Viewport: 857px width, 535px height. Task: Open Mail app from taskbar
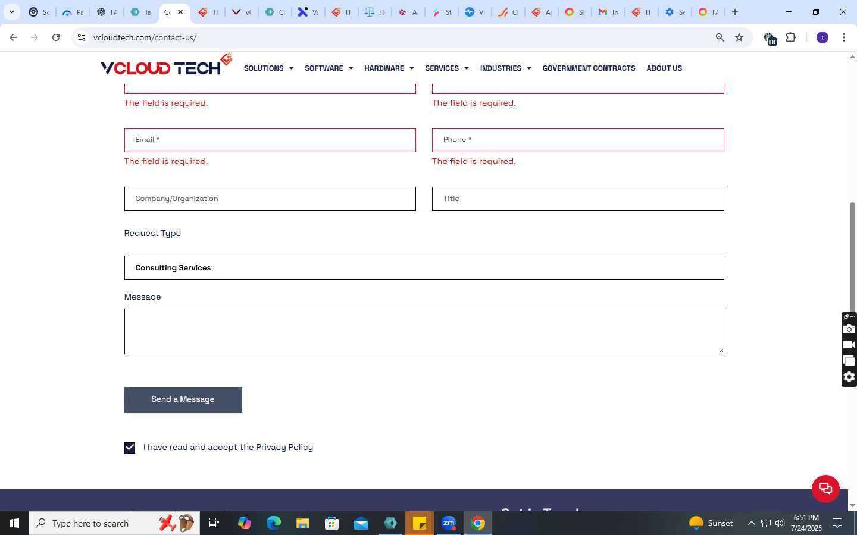(x=361, y=523)
